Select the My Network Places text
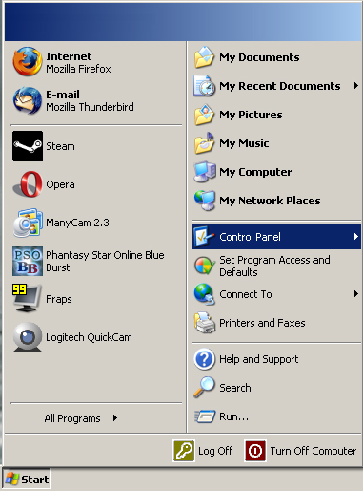 [x=270, y=201]
